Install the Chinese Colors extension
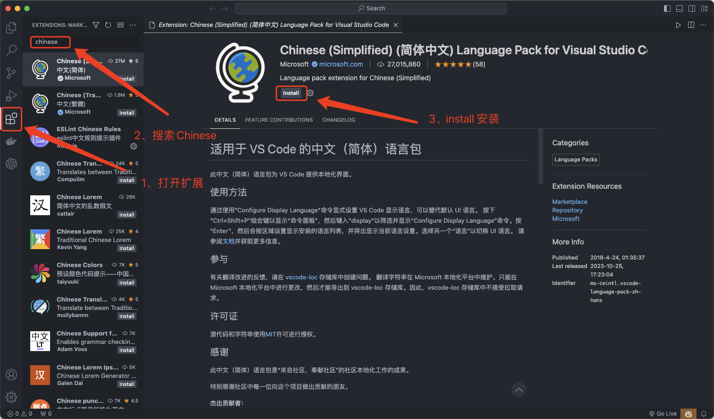 tap(127, 283)
